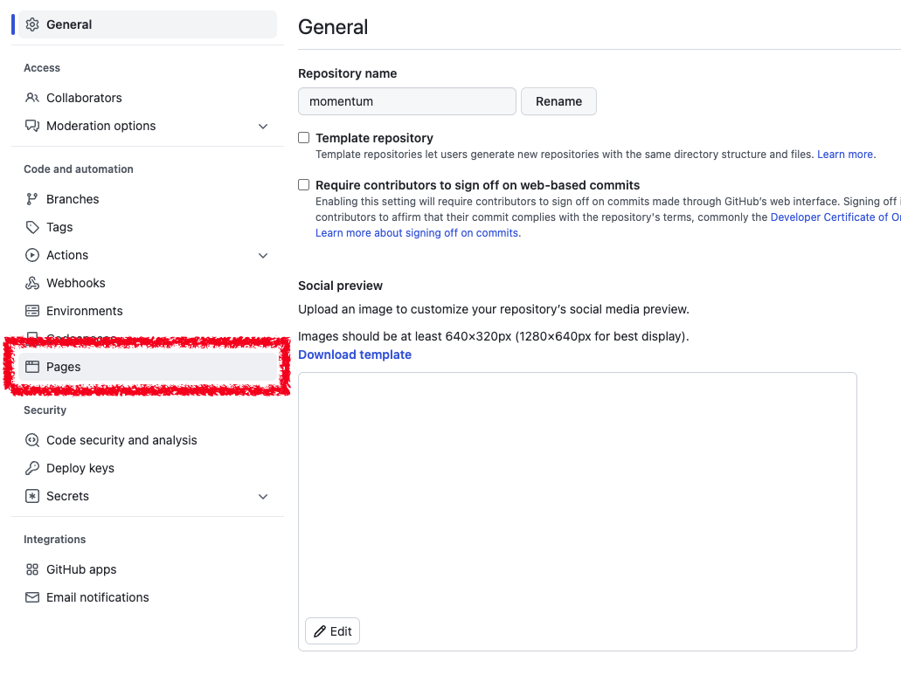Open GitHub apps integrations
Image resolution: width=901 pixels, height=682 pixels.
tap(147, 569)
